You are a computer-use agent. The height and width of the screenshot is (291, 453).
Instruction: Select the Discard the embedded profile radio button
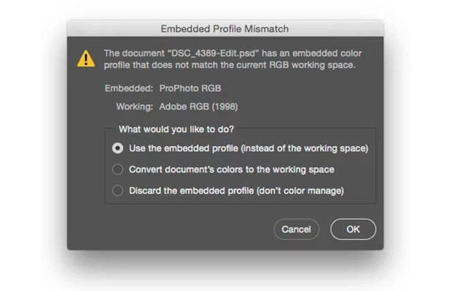118,191
